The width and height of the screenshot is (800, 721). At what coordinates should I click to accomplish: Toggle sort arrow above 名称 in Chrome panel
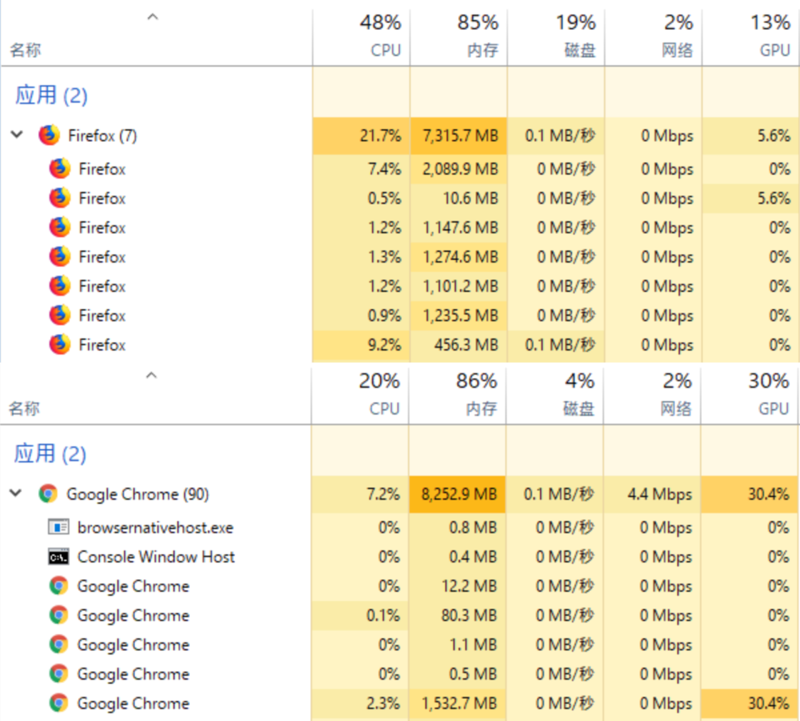click(x=151, y=375)
